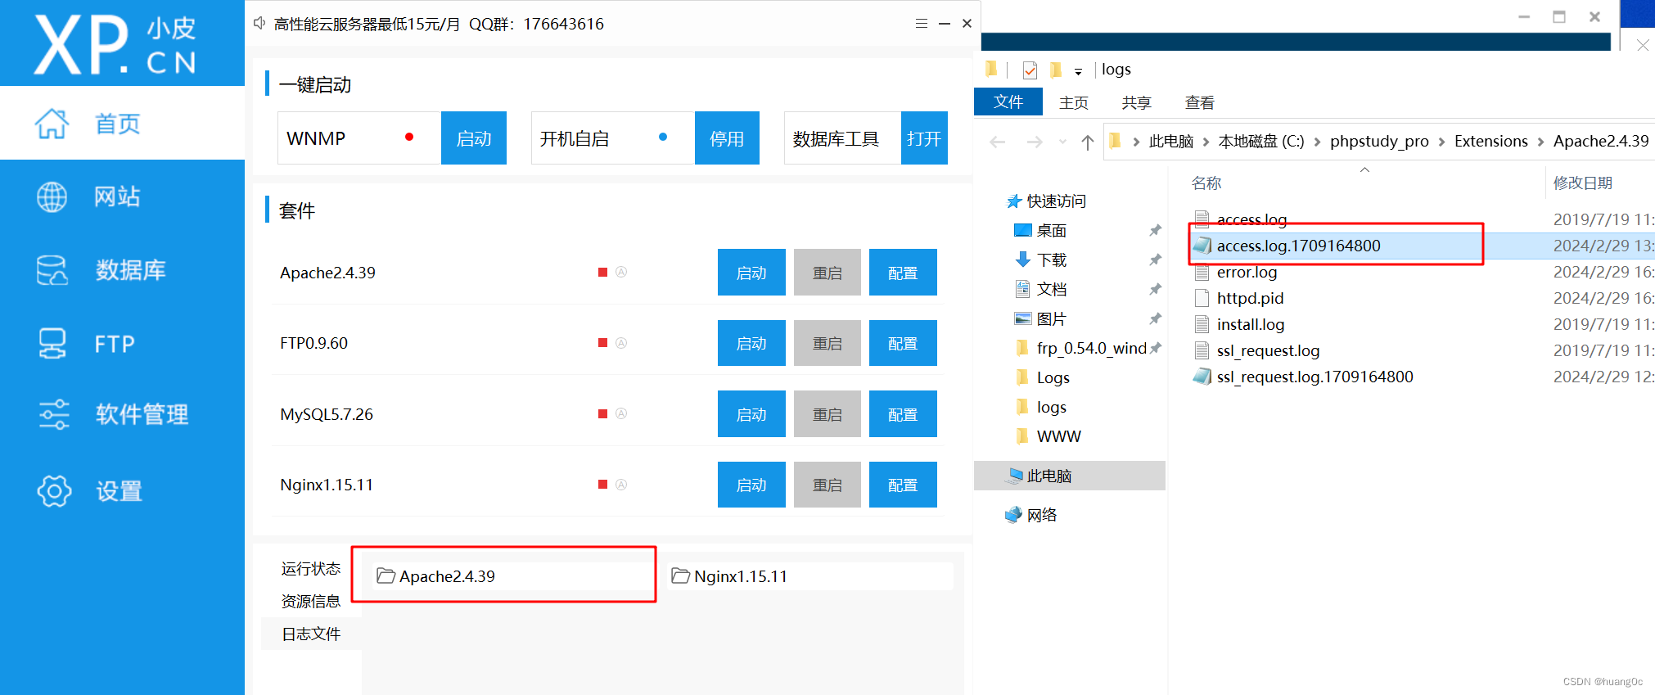
Task: Open Apache2.4.39 配置 settings
Action: coord(903,273)
